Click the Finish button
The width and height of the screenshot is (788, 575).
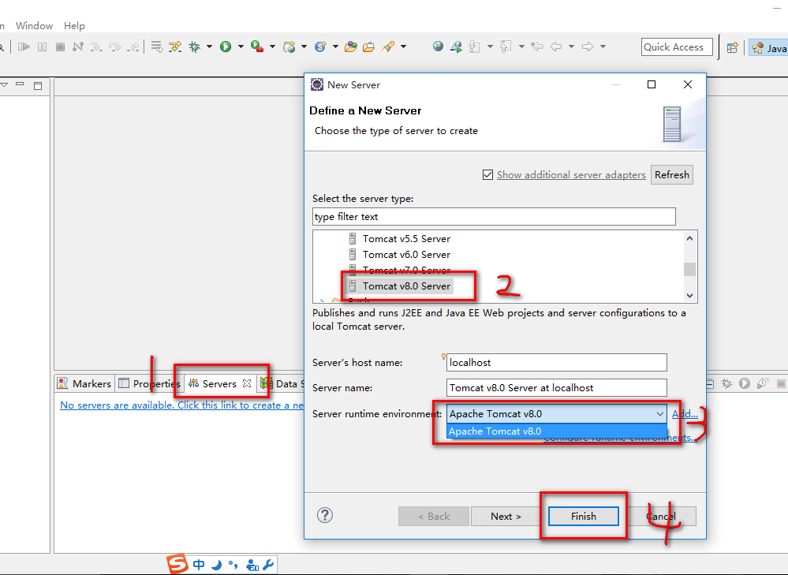(x=584, y=516)
